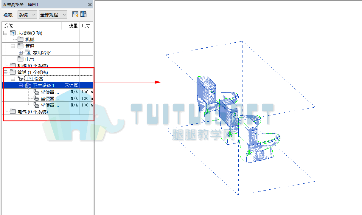Open the 系统 view dropdown
This screenshot has height=215, width=362.
coord(27,15)
